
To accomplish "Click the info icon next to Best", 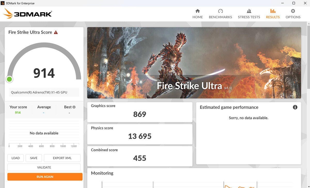I will [x=74, y=107].
